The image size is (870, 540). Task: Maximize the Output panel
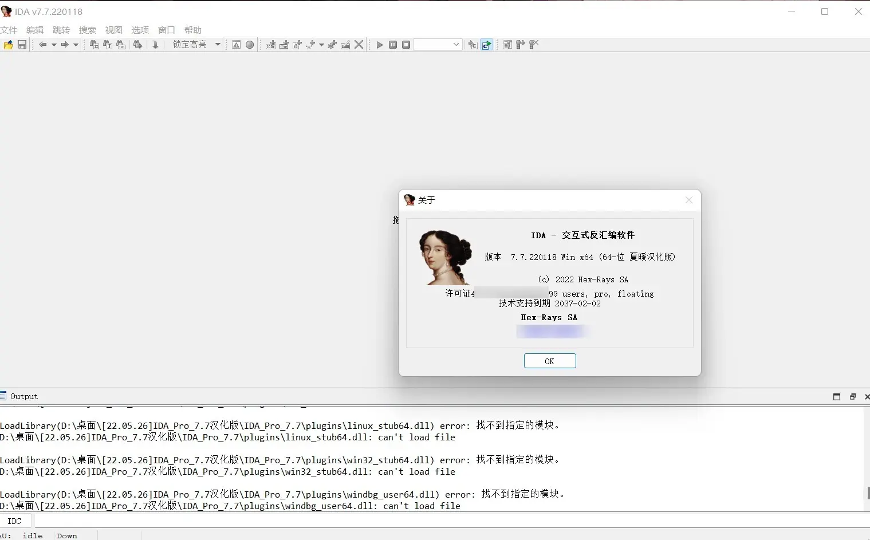pyautogui.click(x=837, y=396)
